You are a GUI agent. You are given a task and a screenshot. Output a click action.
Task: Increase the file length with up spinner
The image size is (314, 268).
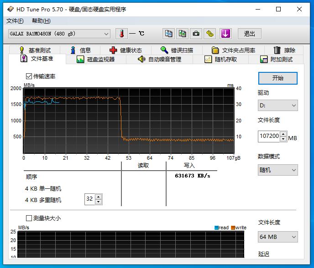283,134
